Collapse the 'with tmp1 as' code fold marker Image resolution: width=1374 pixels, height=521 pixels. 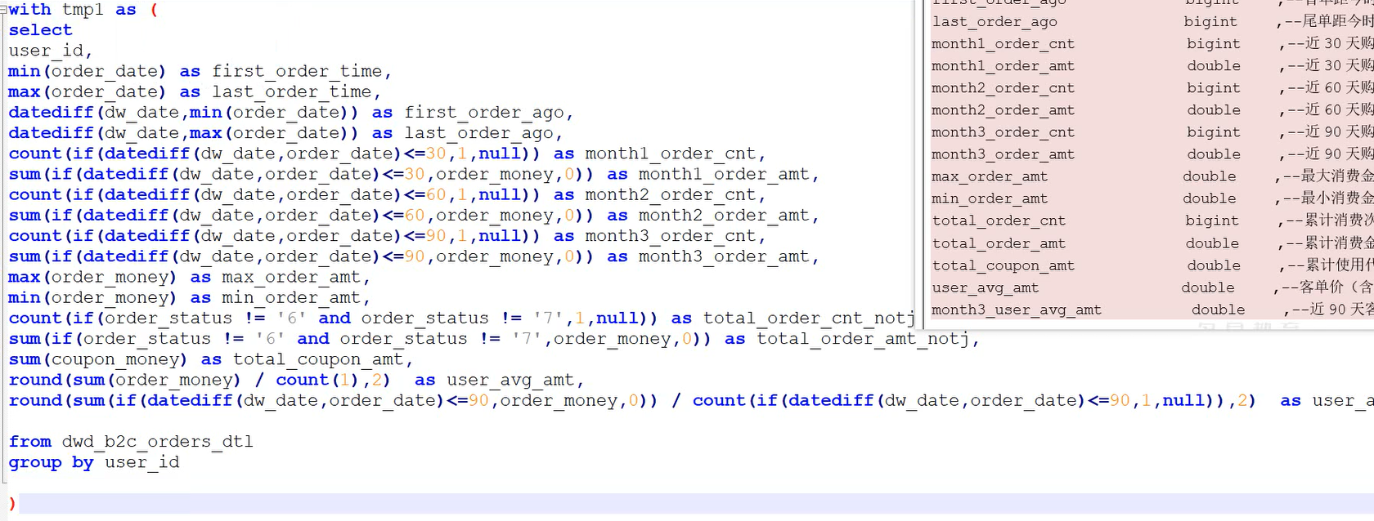click(x=3, y=10)
